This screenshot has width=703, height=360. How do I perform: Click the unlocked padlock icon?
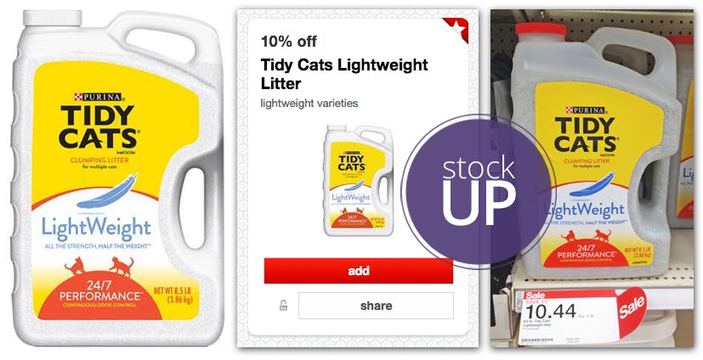283,306
